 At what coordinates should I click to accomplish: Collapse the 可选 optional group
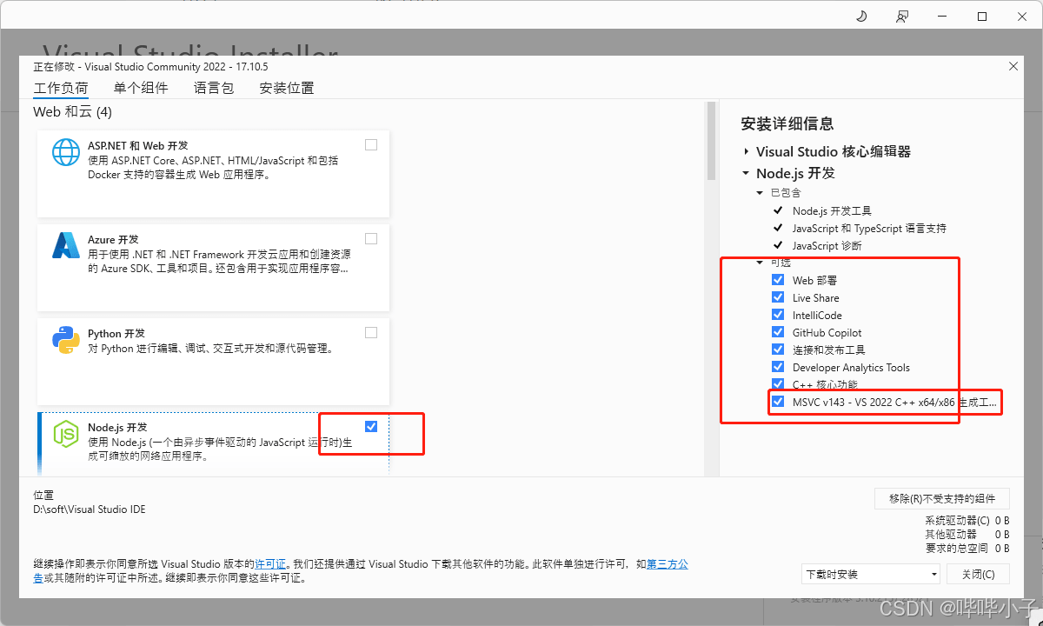click(760, 262)
